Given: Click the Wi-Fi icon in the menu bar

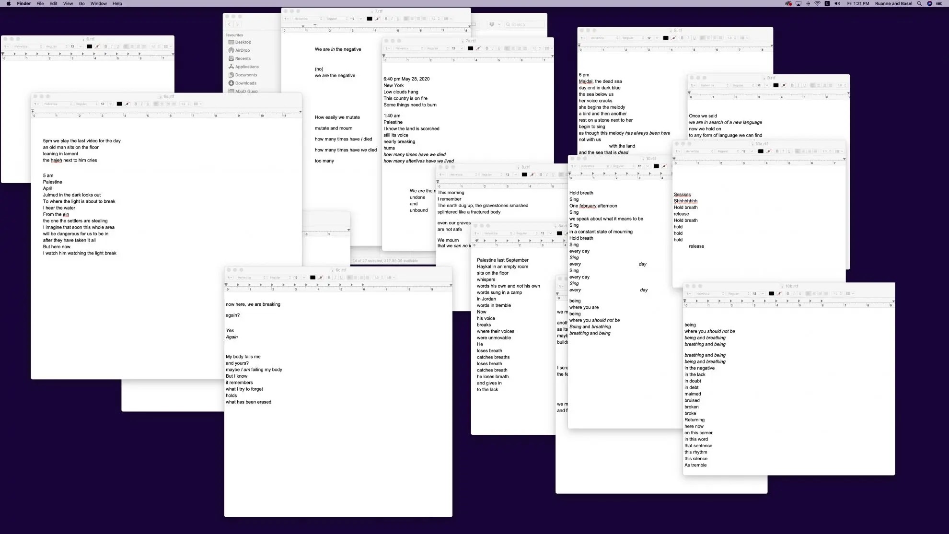Looking at the screenshot, I should [817, 3].
